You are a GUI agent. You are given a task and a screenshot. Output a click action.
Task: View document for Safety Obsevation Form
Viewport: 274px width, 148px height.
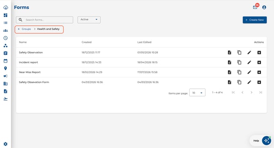[x=229, y=82]
